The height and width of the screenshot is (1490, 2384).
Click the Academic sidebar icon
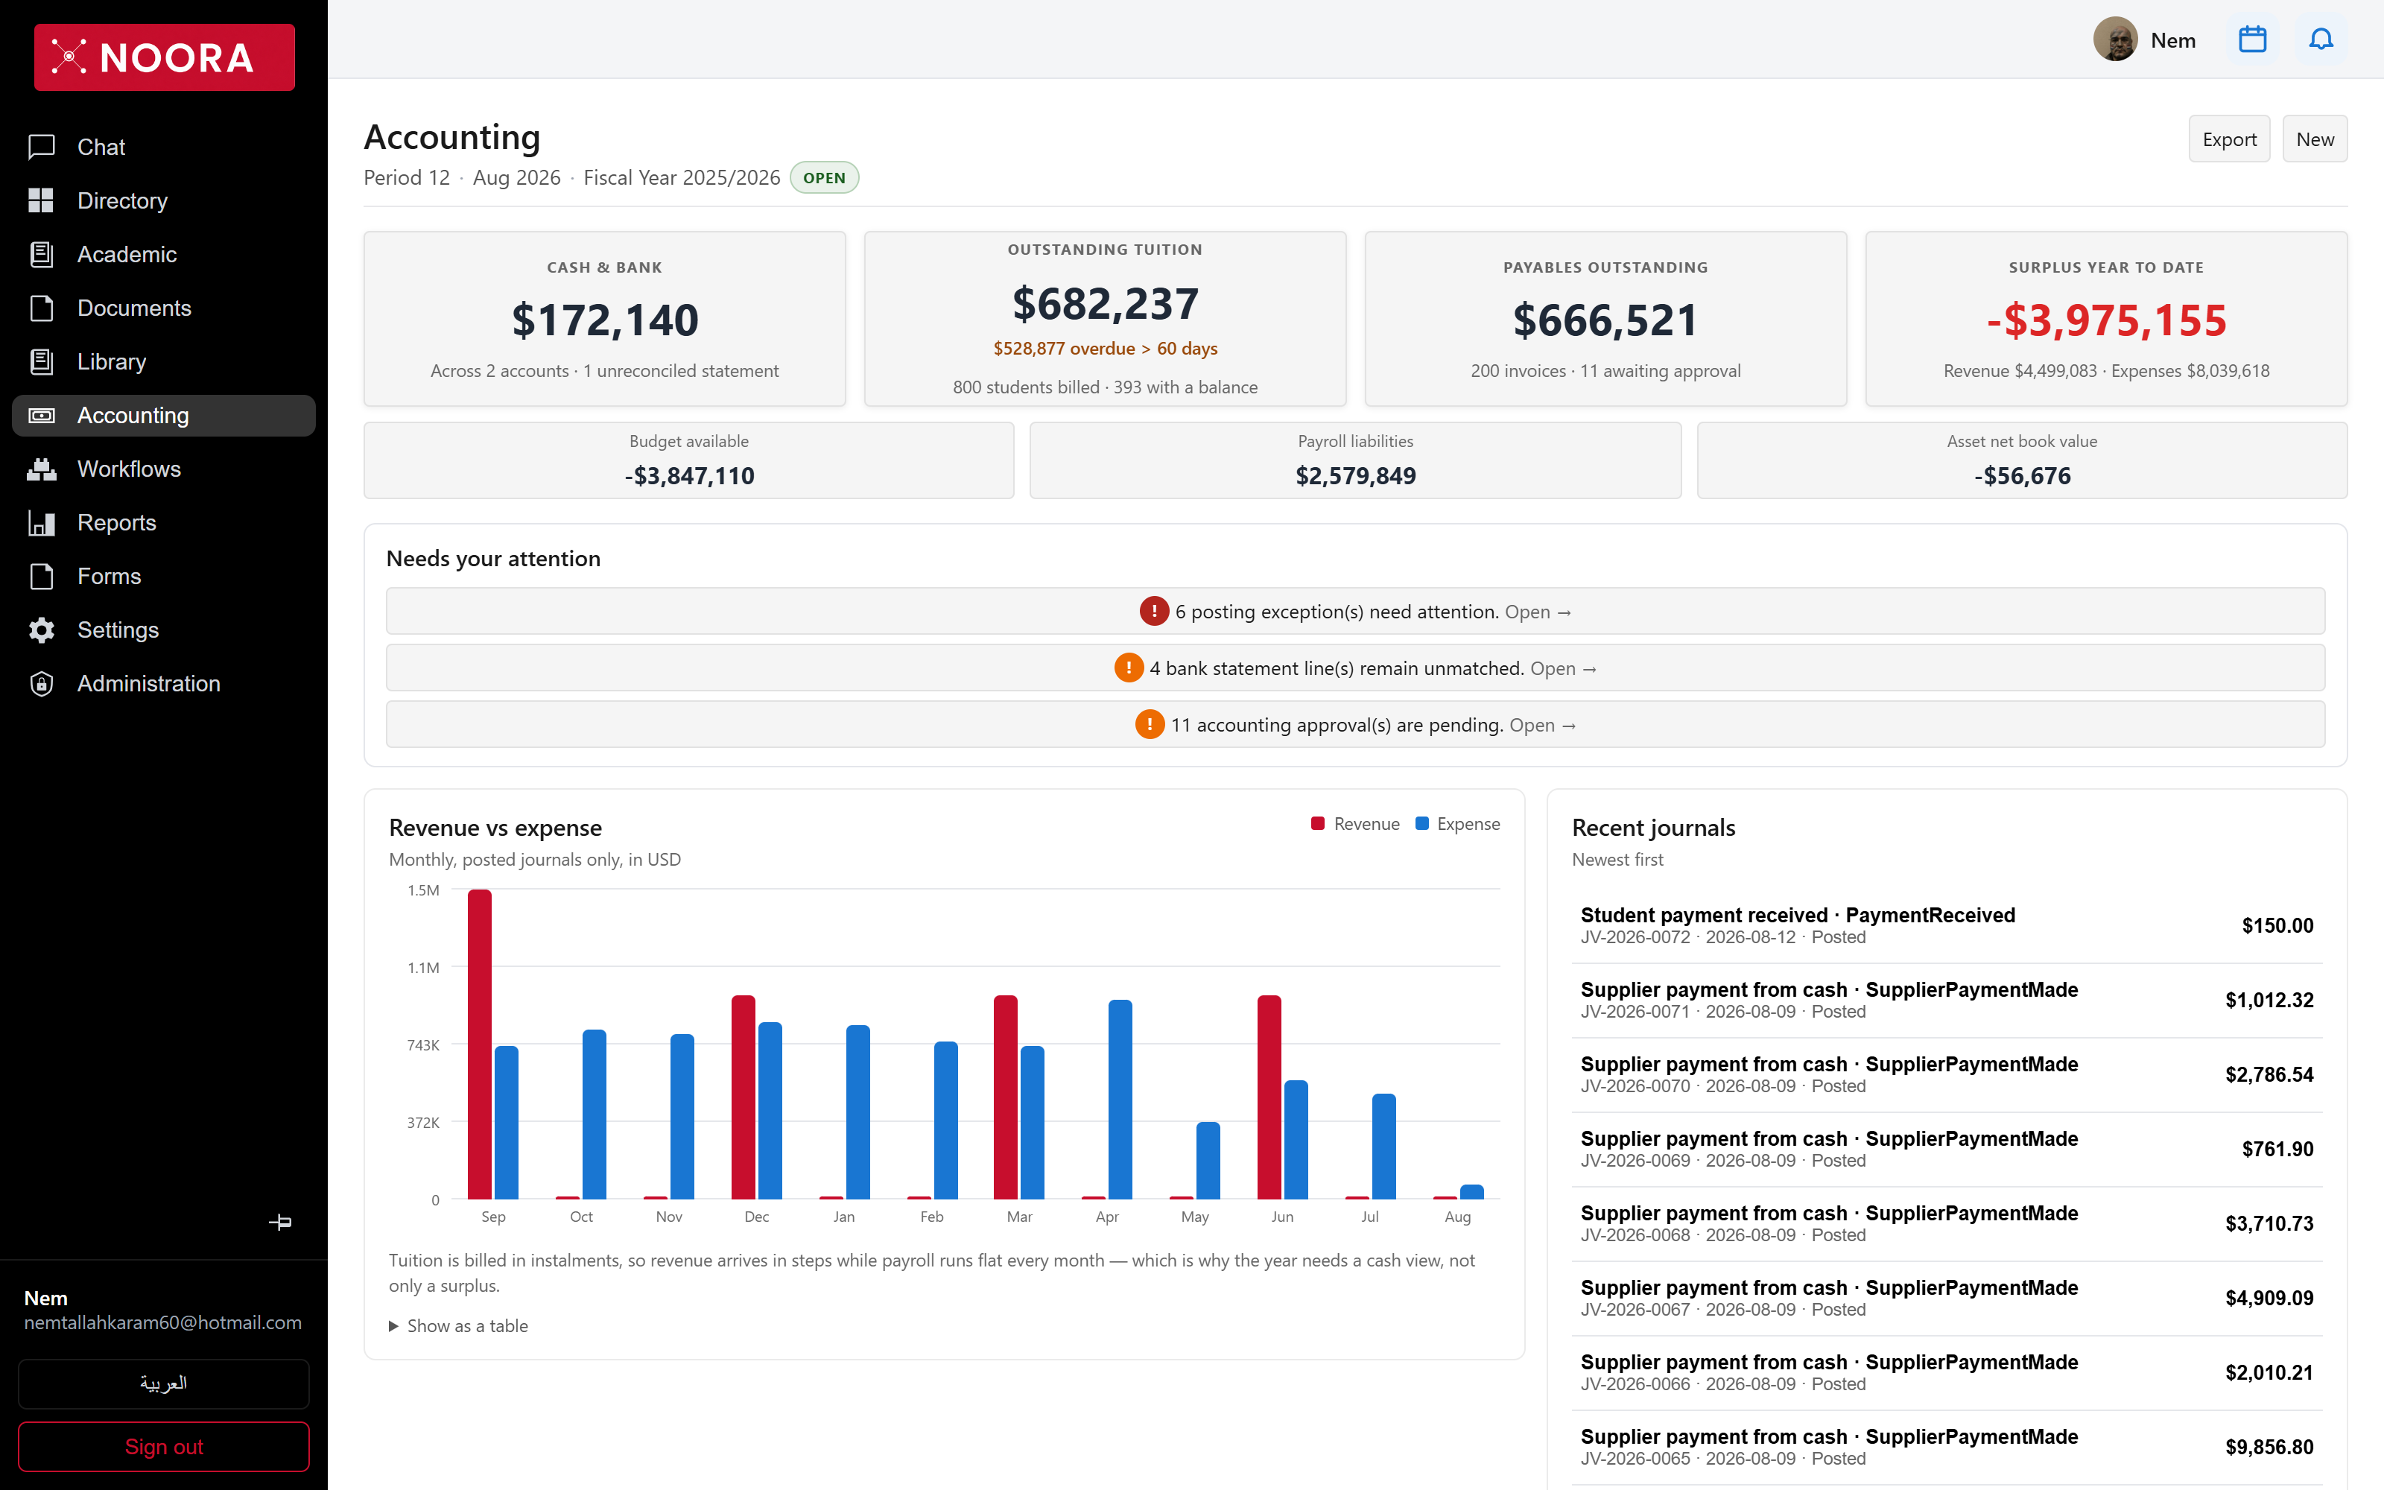pyautogui.click(x=42, y=254)
